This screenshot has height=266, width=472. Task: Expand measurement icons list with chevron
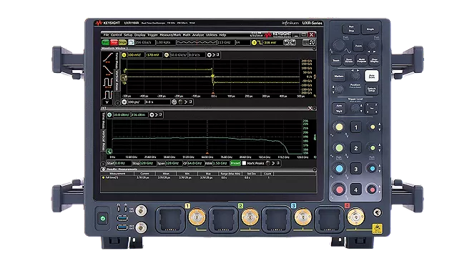(107, 102)
